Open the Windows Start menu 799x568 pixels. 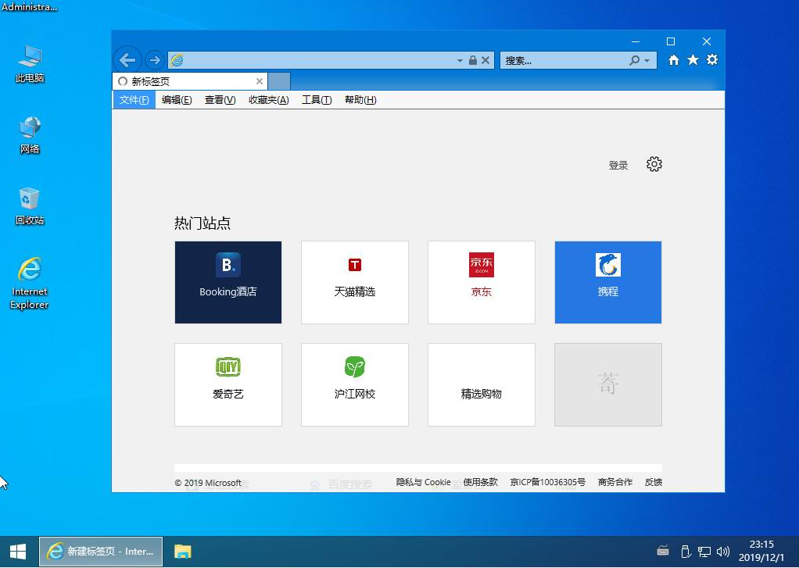[x=18, y=552]
